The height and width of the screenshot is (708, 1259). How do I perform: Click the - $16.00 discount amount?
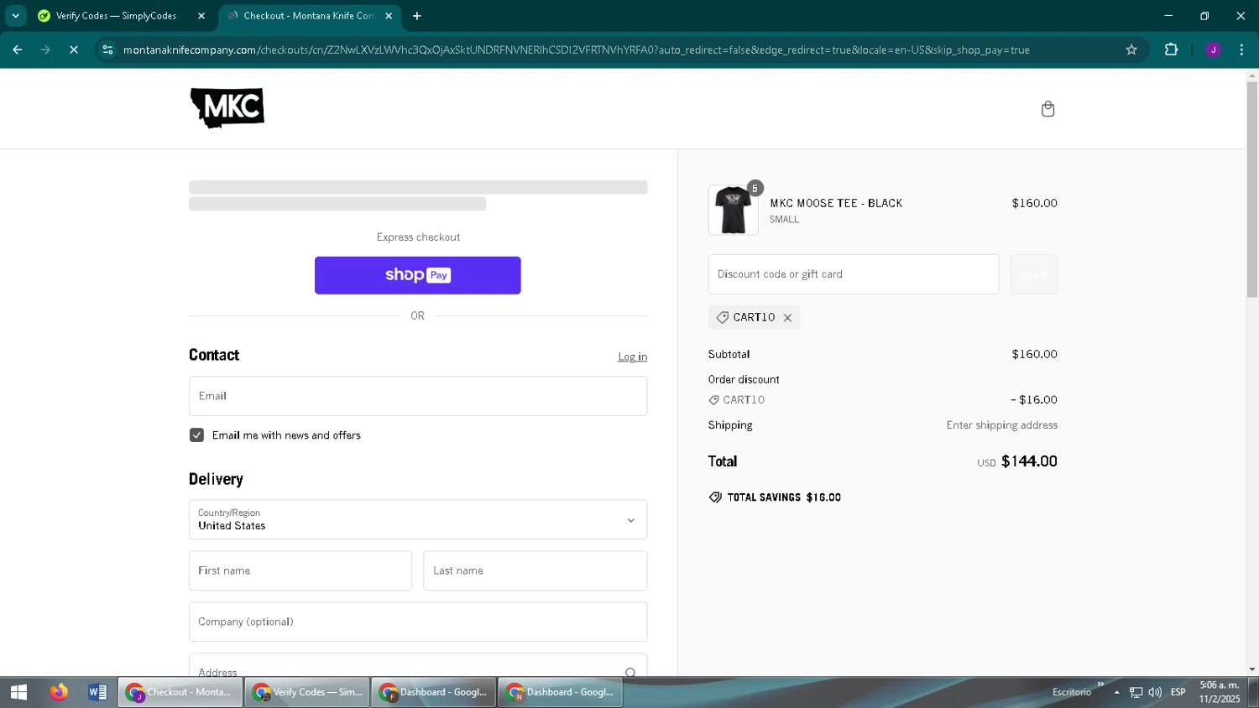point(1034,400)
